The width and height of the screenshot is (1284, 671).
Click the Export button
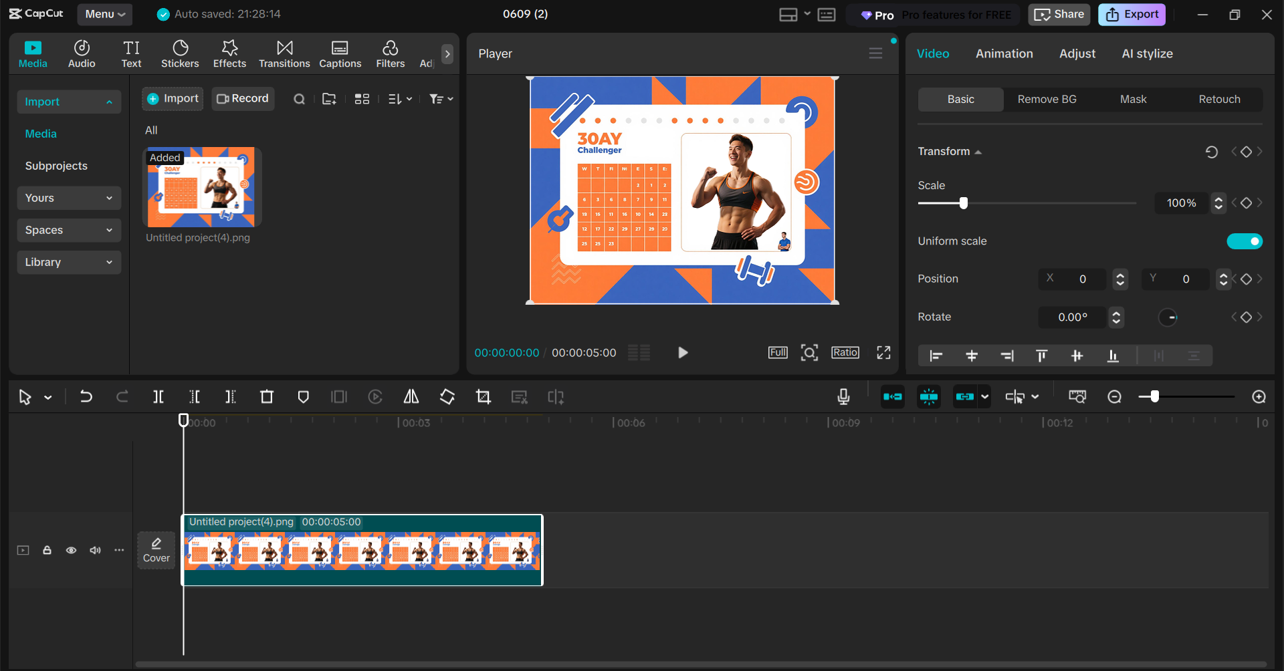coord(1131,14)
